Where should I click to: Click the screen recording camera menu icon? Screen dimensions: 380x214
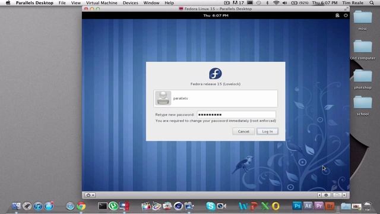pyautogui.click(x=227, y=3)
